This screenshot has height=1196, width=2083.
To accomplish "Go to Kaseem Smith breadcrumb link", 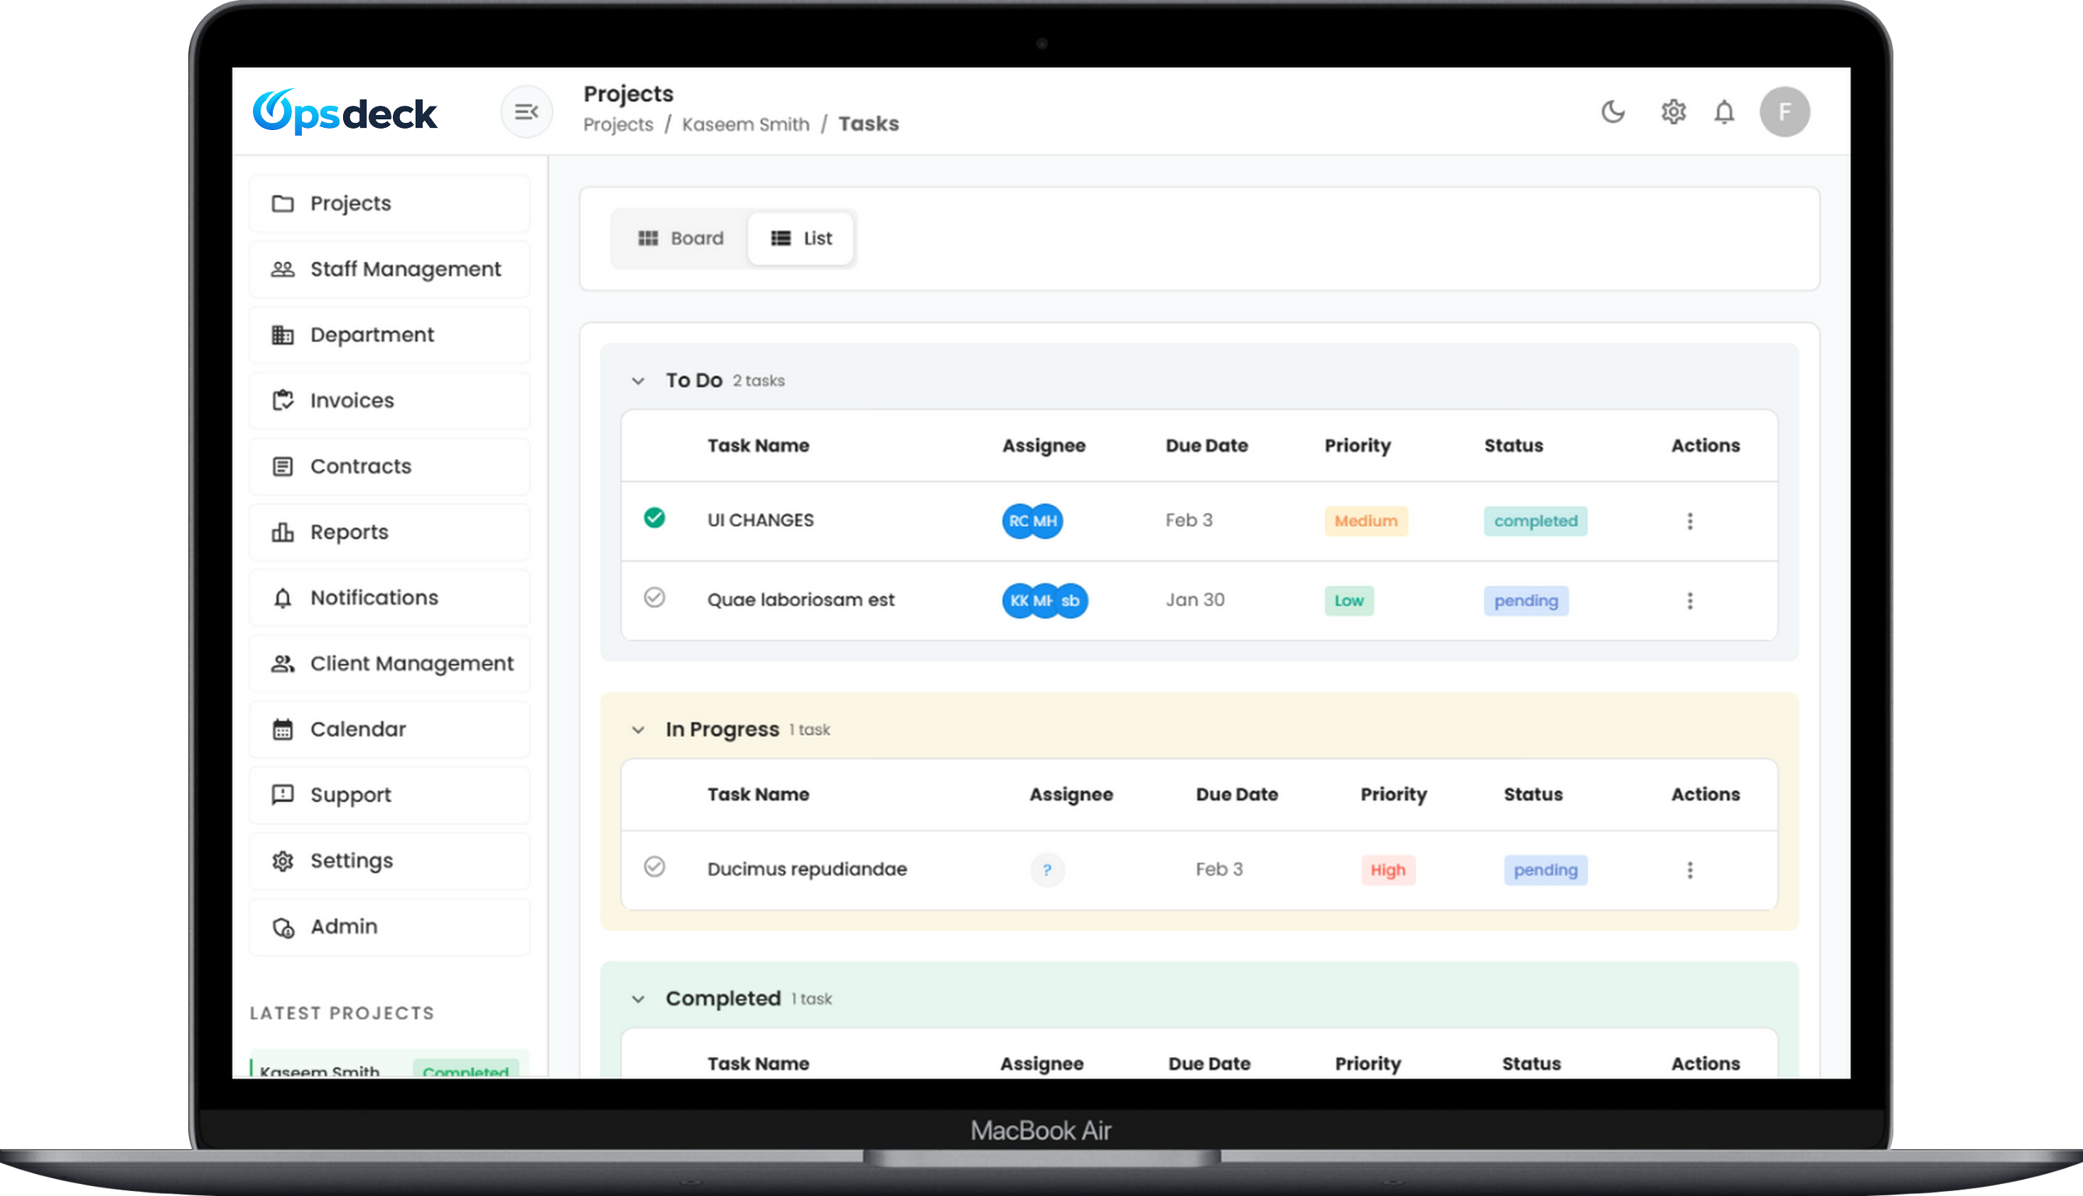I will (745, 125).
